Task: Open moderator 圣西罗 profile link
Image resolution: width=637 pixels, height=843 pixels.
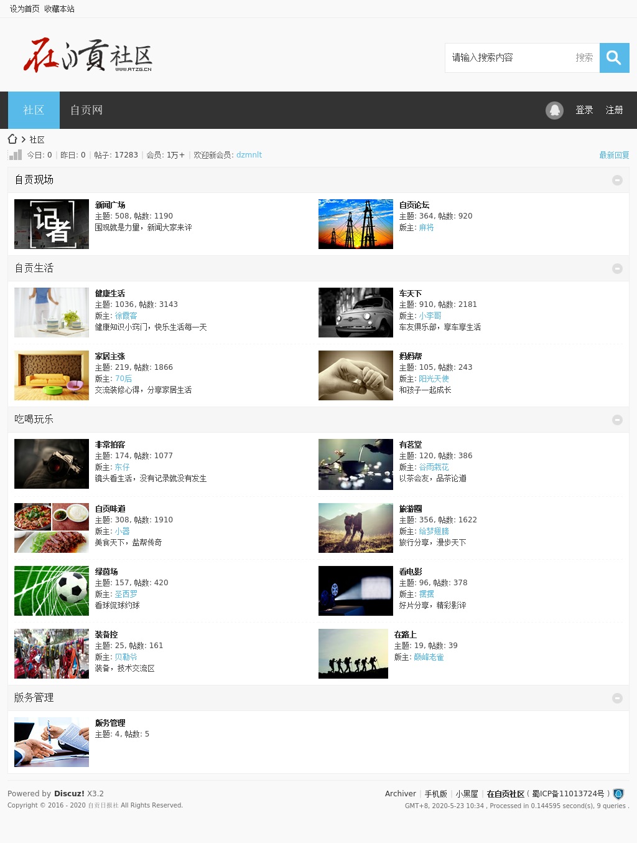Action: [x=126, y=595]
